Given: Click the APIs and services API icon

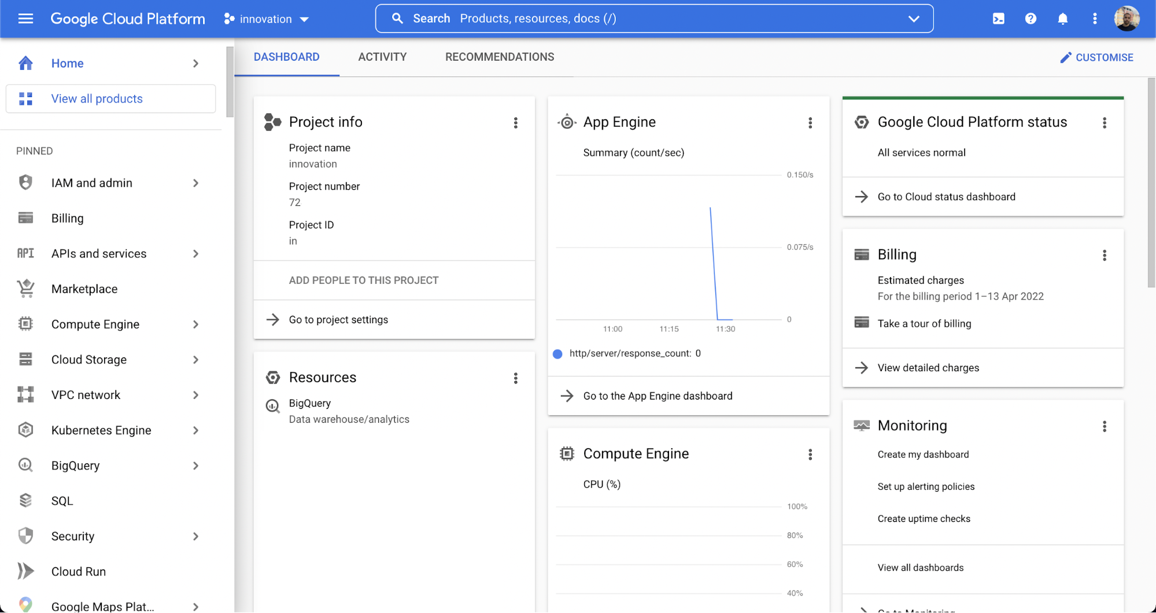Looking at the screenshot, I should click(x=25, y=253).
